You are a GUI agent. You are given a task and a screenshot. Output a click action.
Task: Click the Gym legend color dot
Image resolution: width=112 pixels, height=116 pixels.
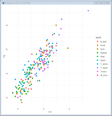[98, 49]
